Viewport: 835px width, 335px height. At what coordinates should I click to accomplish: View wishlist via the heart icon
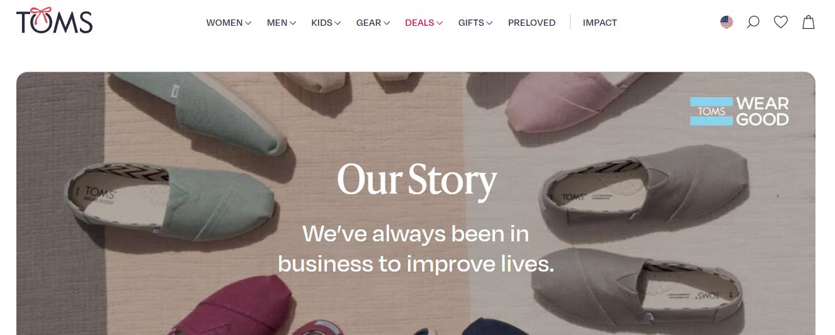click(781, 23)
